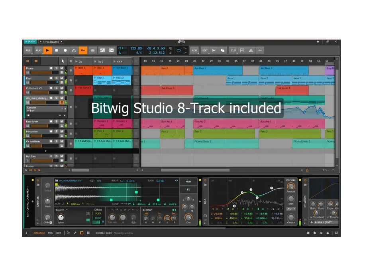
Task: Click the snowflake freeze icon in Sampler
Action: pyautogui.click(x=88, y=213)
